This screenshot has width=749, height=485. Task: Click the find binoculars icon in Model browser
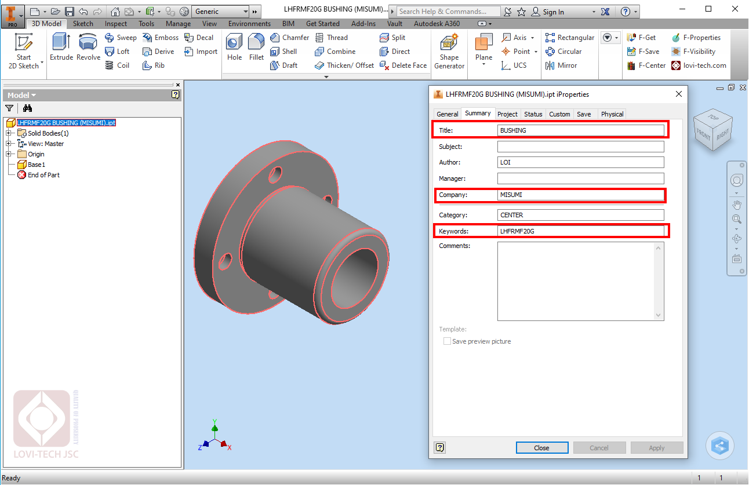27,108
